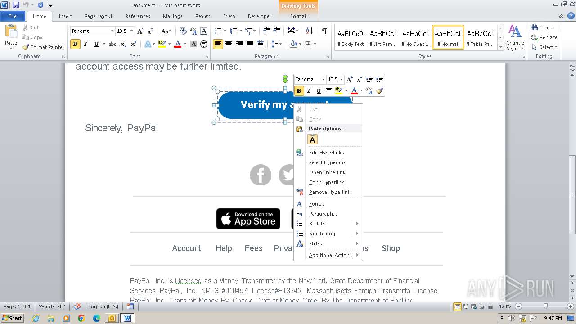Click Replace in the Editing group
This screenshot has width=576, height=324.
click(x=544, y=37)
